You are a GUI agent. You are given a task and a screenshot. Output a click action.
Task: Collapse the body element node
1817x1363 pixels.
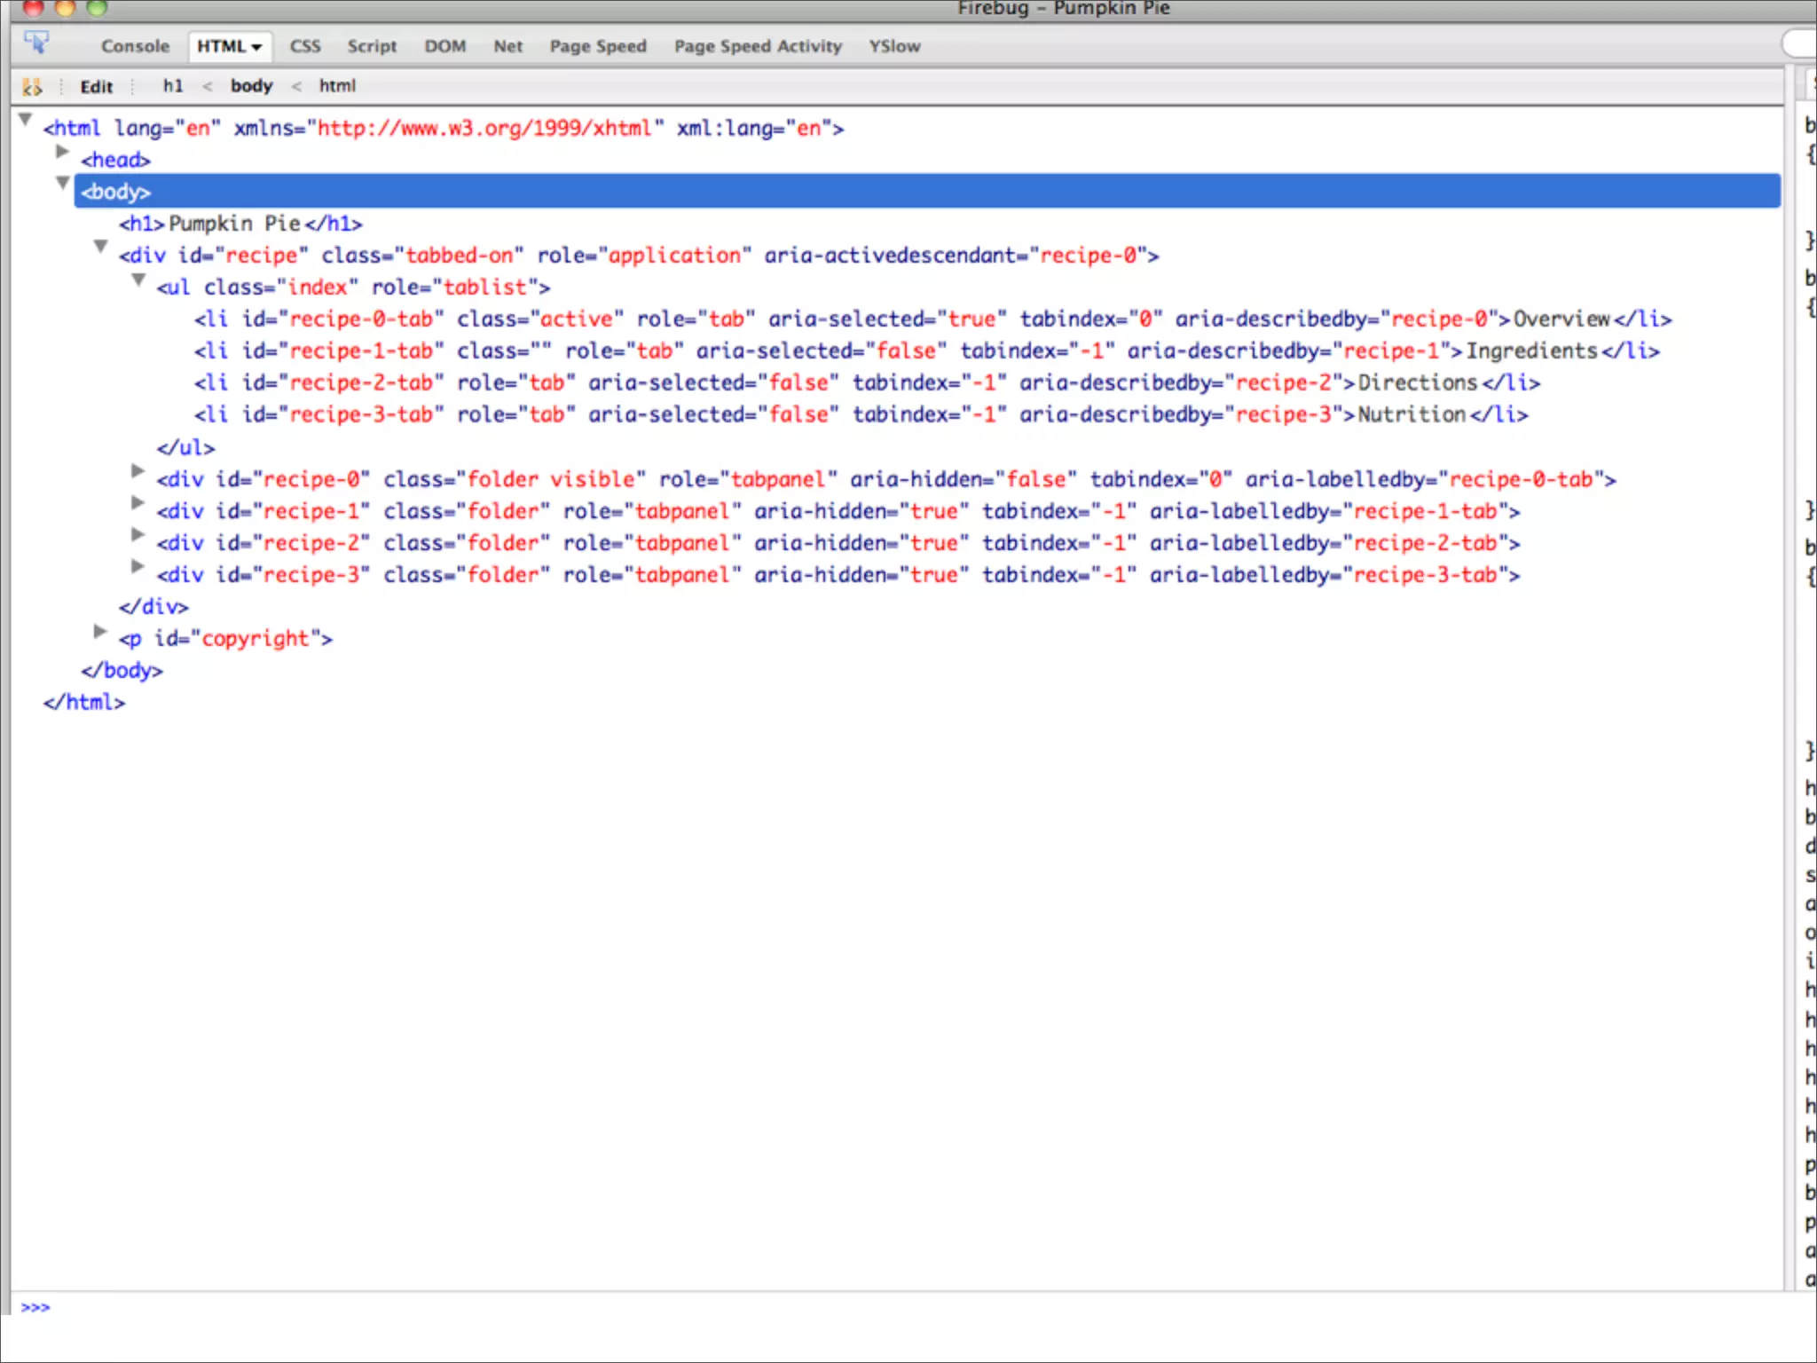63,184
